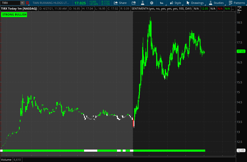Click the range value R: 0.09
This screenshot has width=247, height=162.
click(x=125, y=9)
